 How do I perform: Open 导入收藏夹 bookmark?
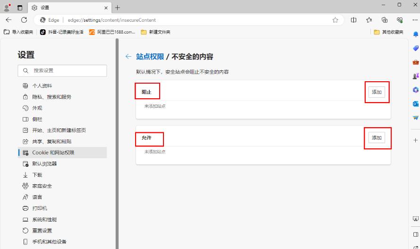(18, 32)
